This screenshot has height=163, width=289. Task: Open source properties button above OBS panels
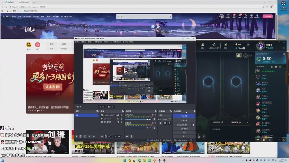pyautogui.click(x=102, y=106)
